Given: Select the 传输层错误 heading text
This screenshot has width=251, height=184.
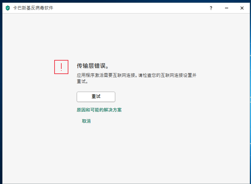Looking at the screenshot, I should (93, 66).
